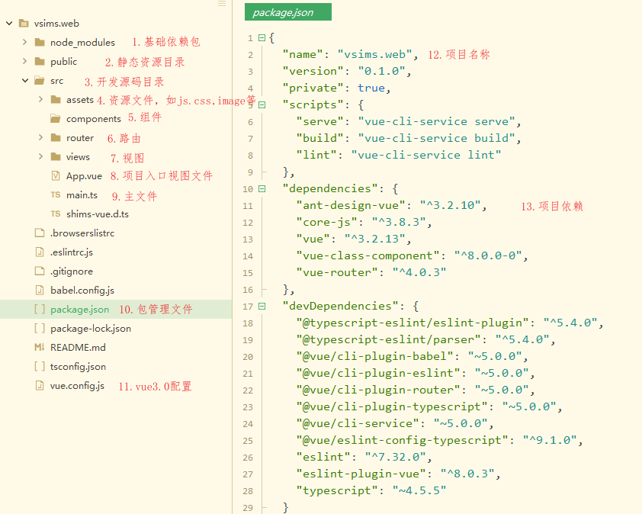The height and width of the screenshot is (514, 642).
Task: Click the JSON bracket icon beside package-lock.json
Action: coord(40,329)
